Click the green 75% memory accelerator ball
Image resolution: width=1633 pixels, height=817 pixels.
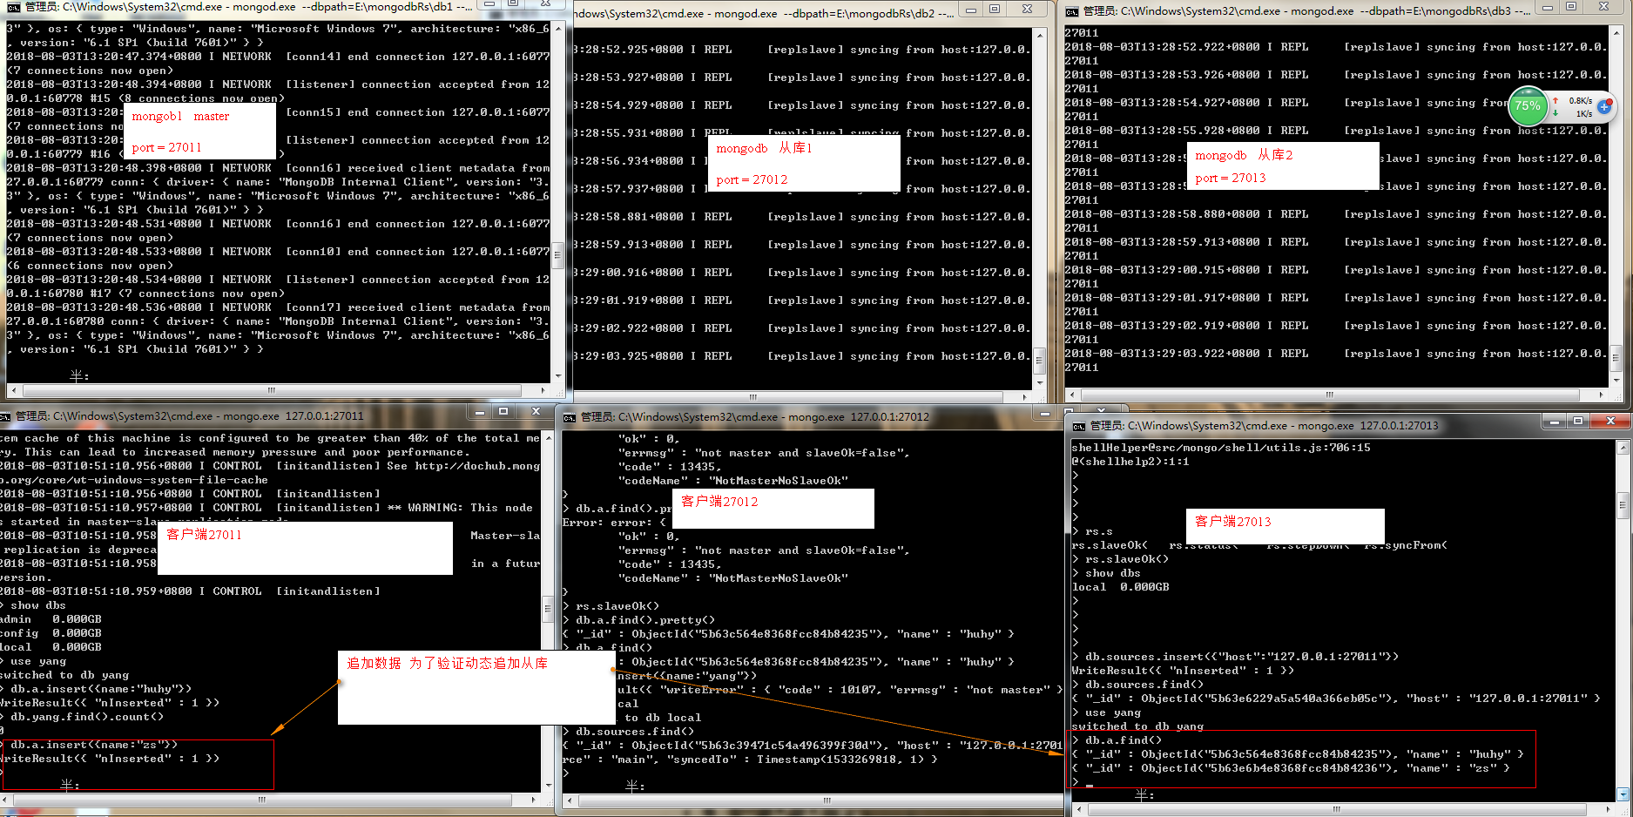click(x=1528, y=106)
